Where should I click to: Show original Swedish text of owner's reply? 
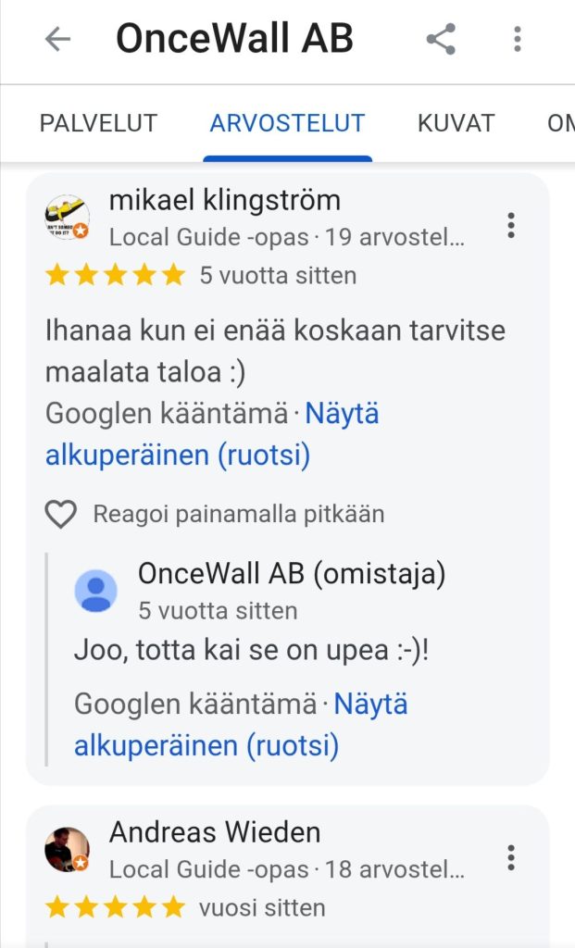click(x=242, y=725)
